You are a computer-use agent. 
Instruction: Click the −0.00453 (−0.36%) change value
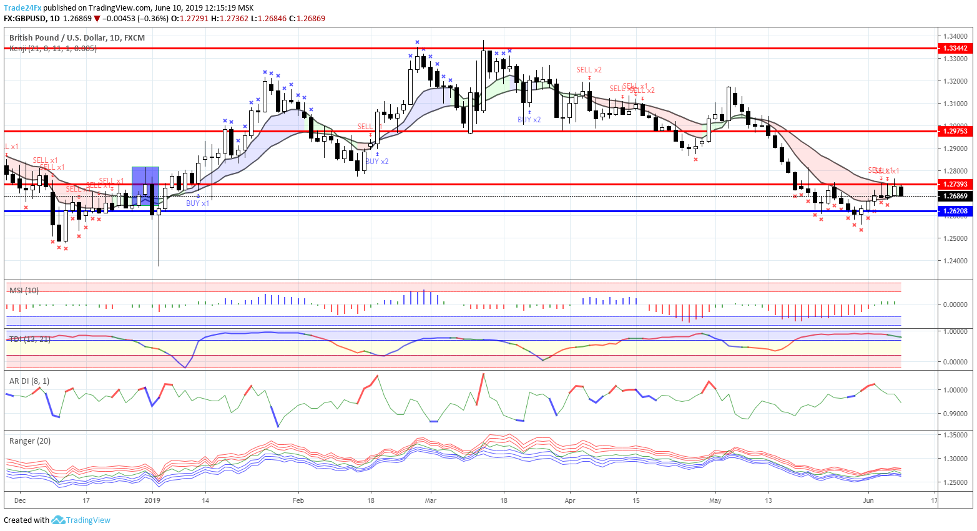pos(136,19)
